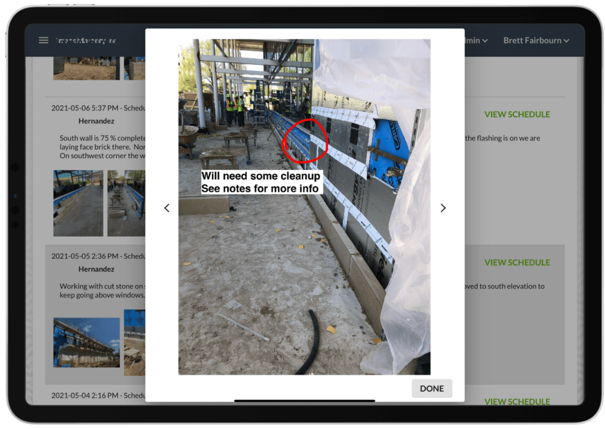Select first photo thumbnail in 2021-05-06 report
Image resolution: width=605 pixels, height=429 pixels.
[78, 203]
